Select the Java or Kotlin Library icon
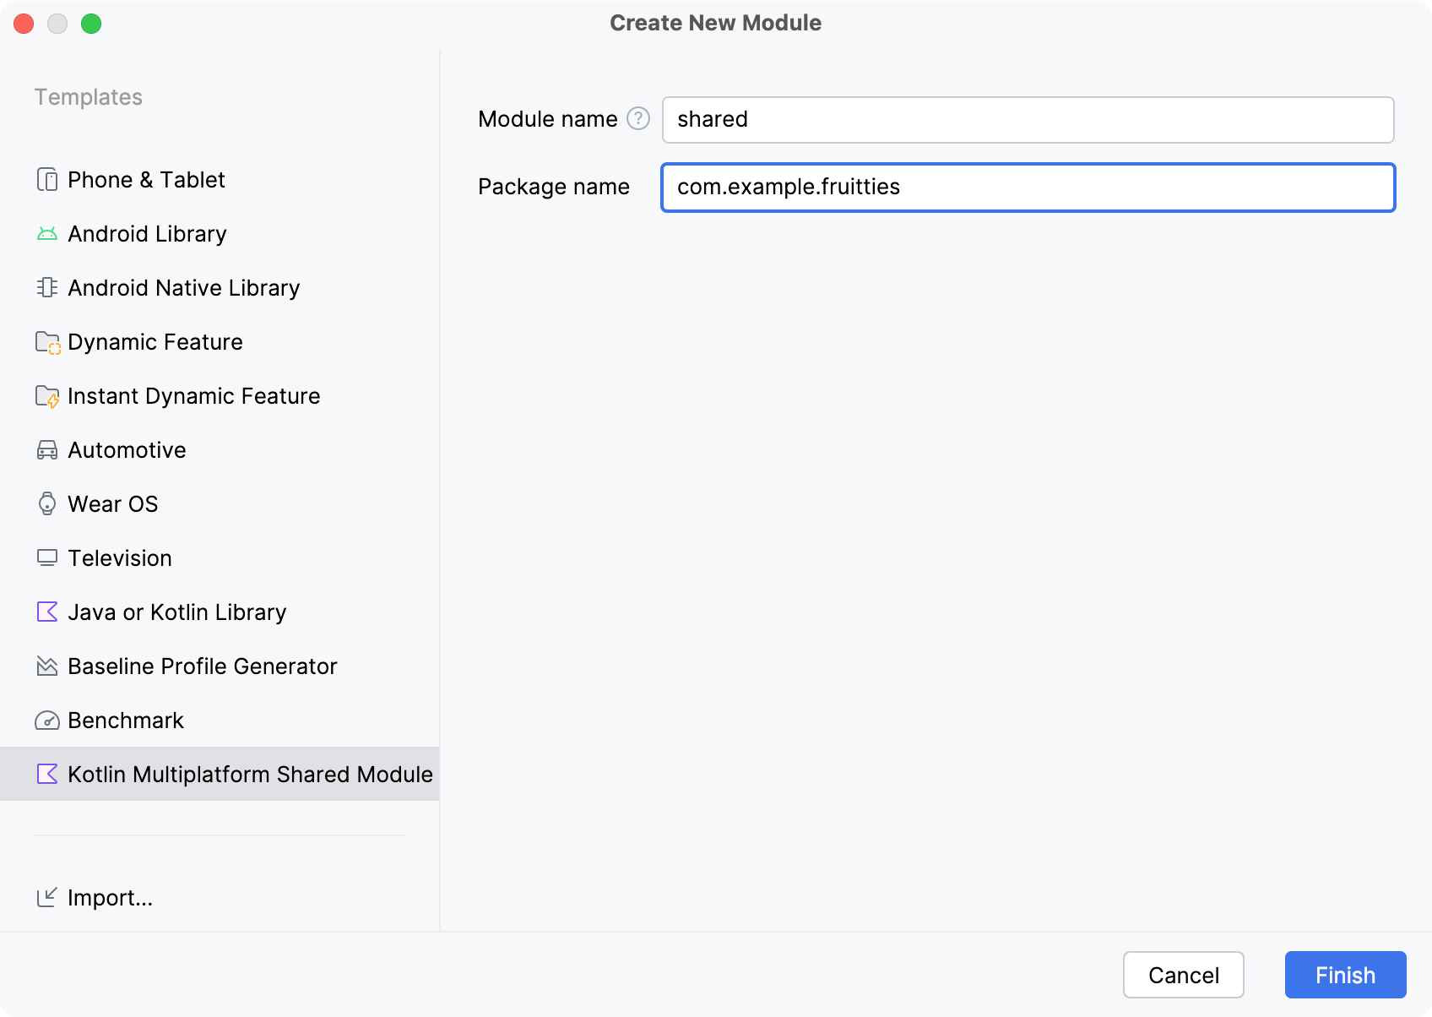1432x1017 pixels. (x=48, y=612)
